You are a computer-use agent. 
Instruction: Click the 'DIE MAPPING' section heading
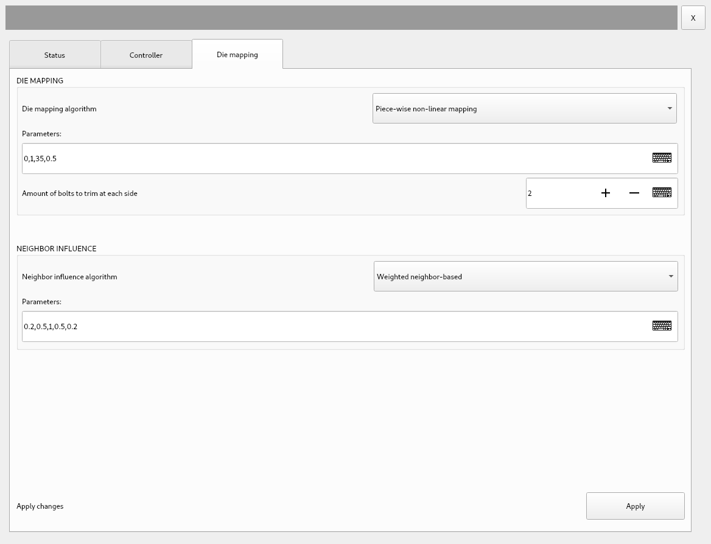pyautogui.click(x=40, y=81)
